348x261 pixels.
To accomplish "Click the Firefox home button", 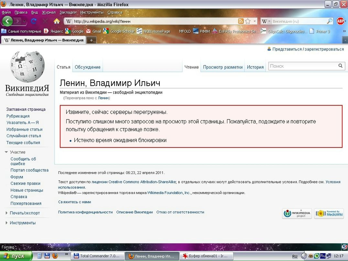I will pyautogui.click(x=57, y=20).
